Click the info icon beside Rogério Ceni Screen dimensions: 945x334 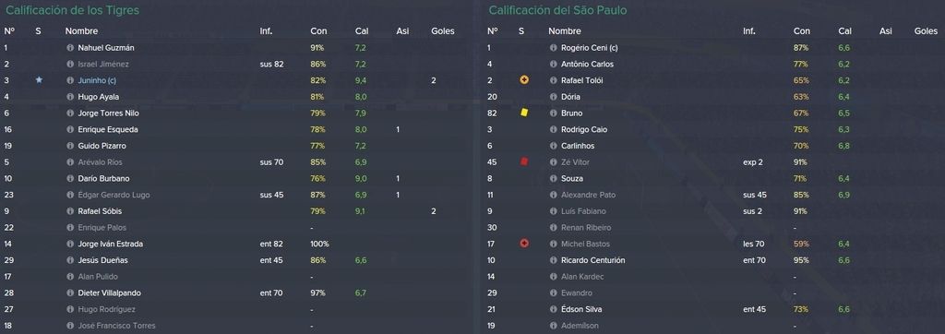(554, 48)
